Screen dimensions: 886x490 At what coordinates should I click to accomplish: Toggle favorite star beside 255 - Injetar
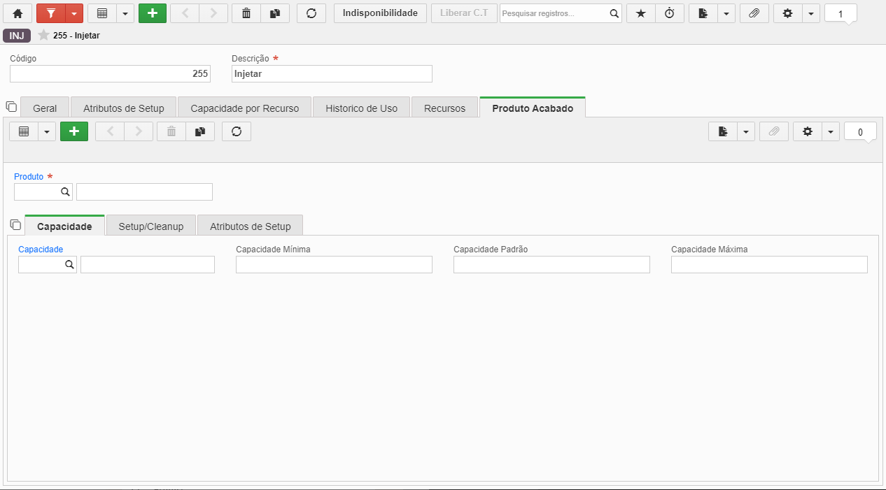coord(43,35)
